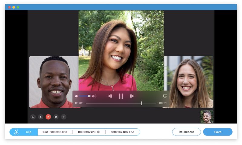Minimize the window with yellow button
Screen dimensions: 242x145
point(14,7)
